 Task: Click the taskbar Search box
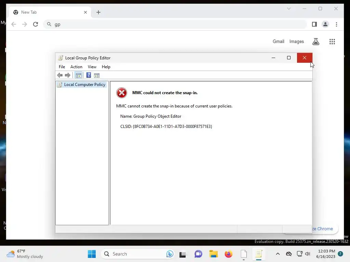pos(137,254)
